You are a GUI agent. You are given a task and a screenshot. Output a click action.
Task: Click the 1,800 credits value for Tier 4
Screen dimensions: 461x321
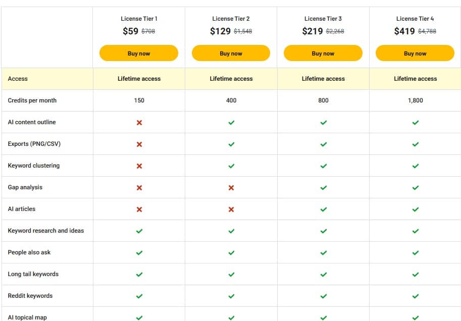tap(415, 100)
